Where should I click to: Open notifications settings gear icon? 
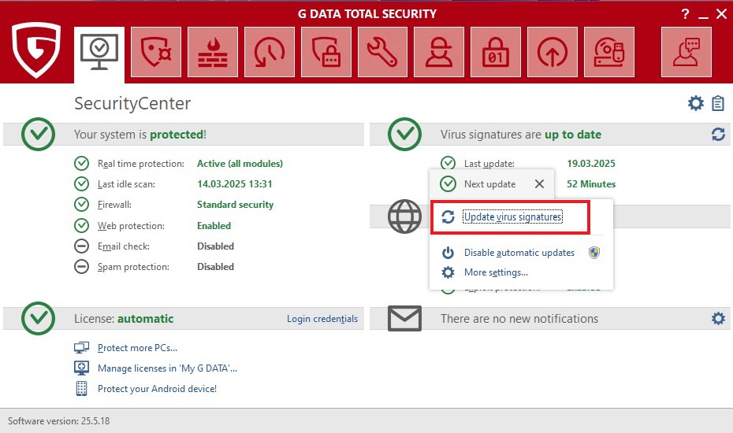(x=718, y=319)
